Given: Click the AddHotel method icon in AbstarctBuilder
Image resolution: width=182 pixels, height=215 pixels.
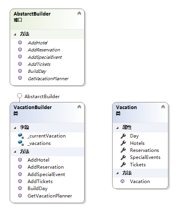Looking at the screenshot, I should coord(20,42).
